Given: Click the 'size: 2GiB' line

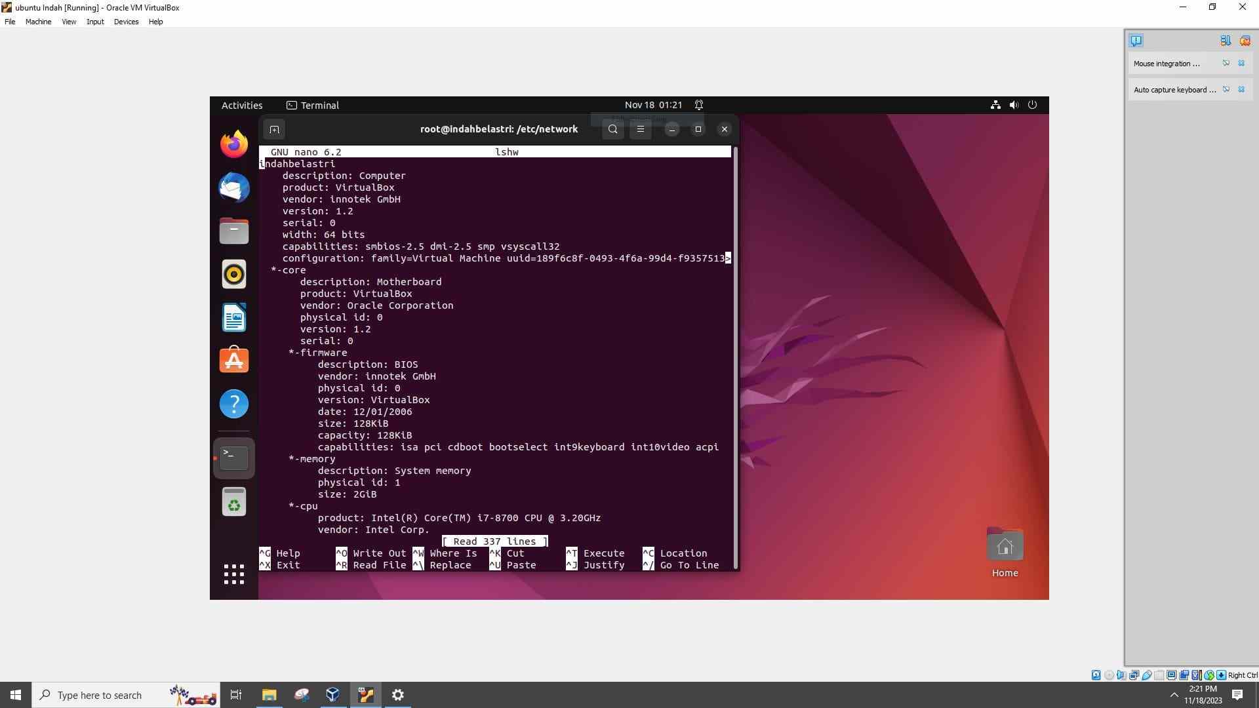Looking at the screenshot, I should tap(348, 494).
